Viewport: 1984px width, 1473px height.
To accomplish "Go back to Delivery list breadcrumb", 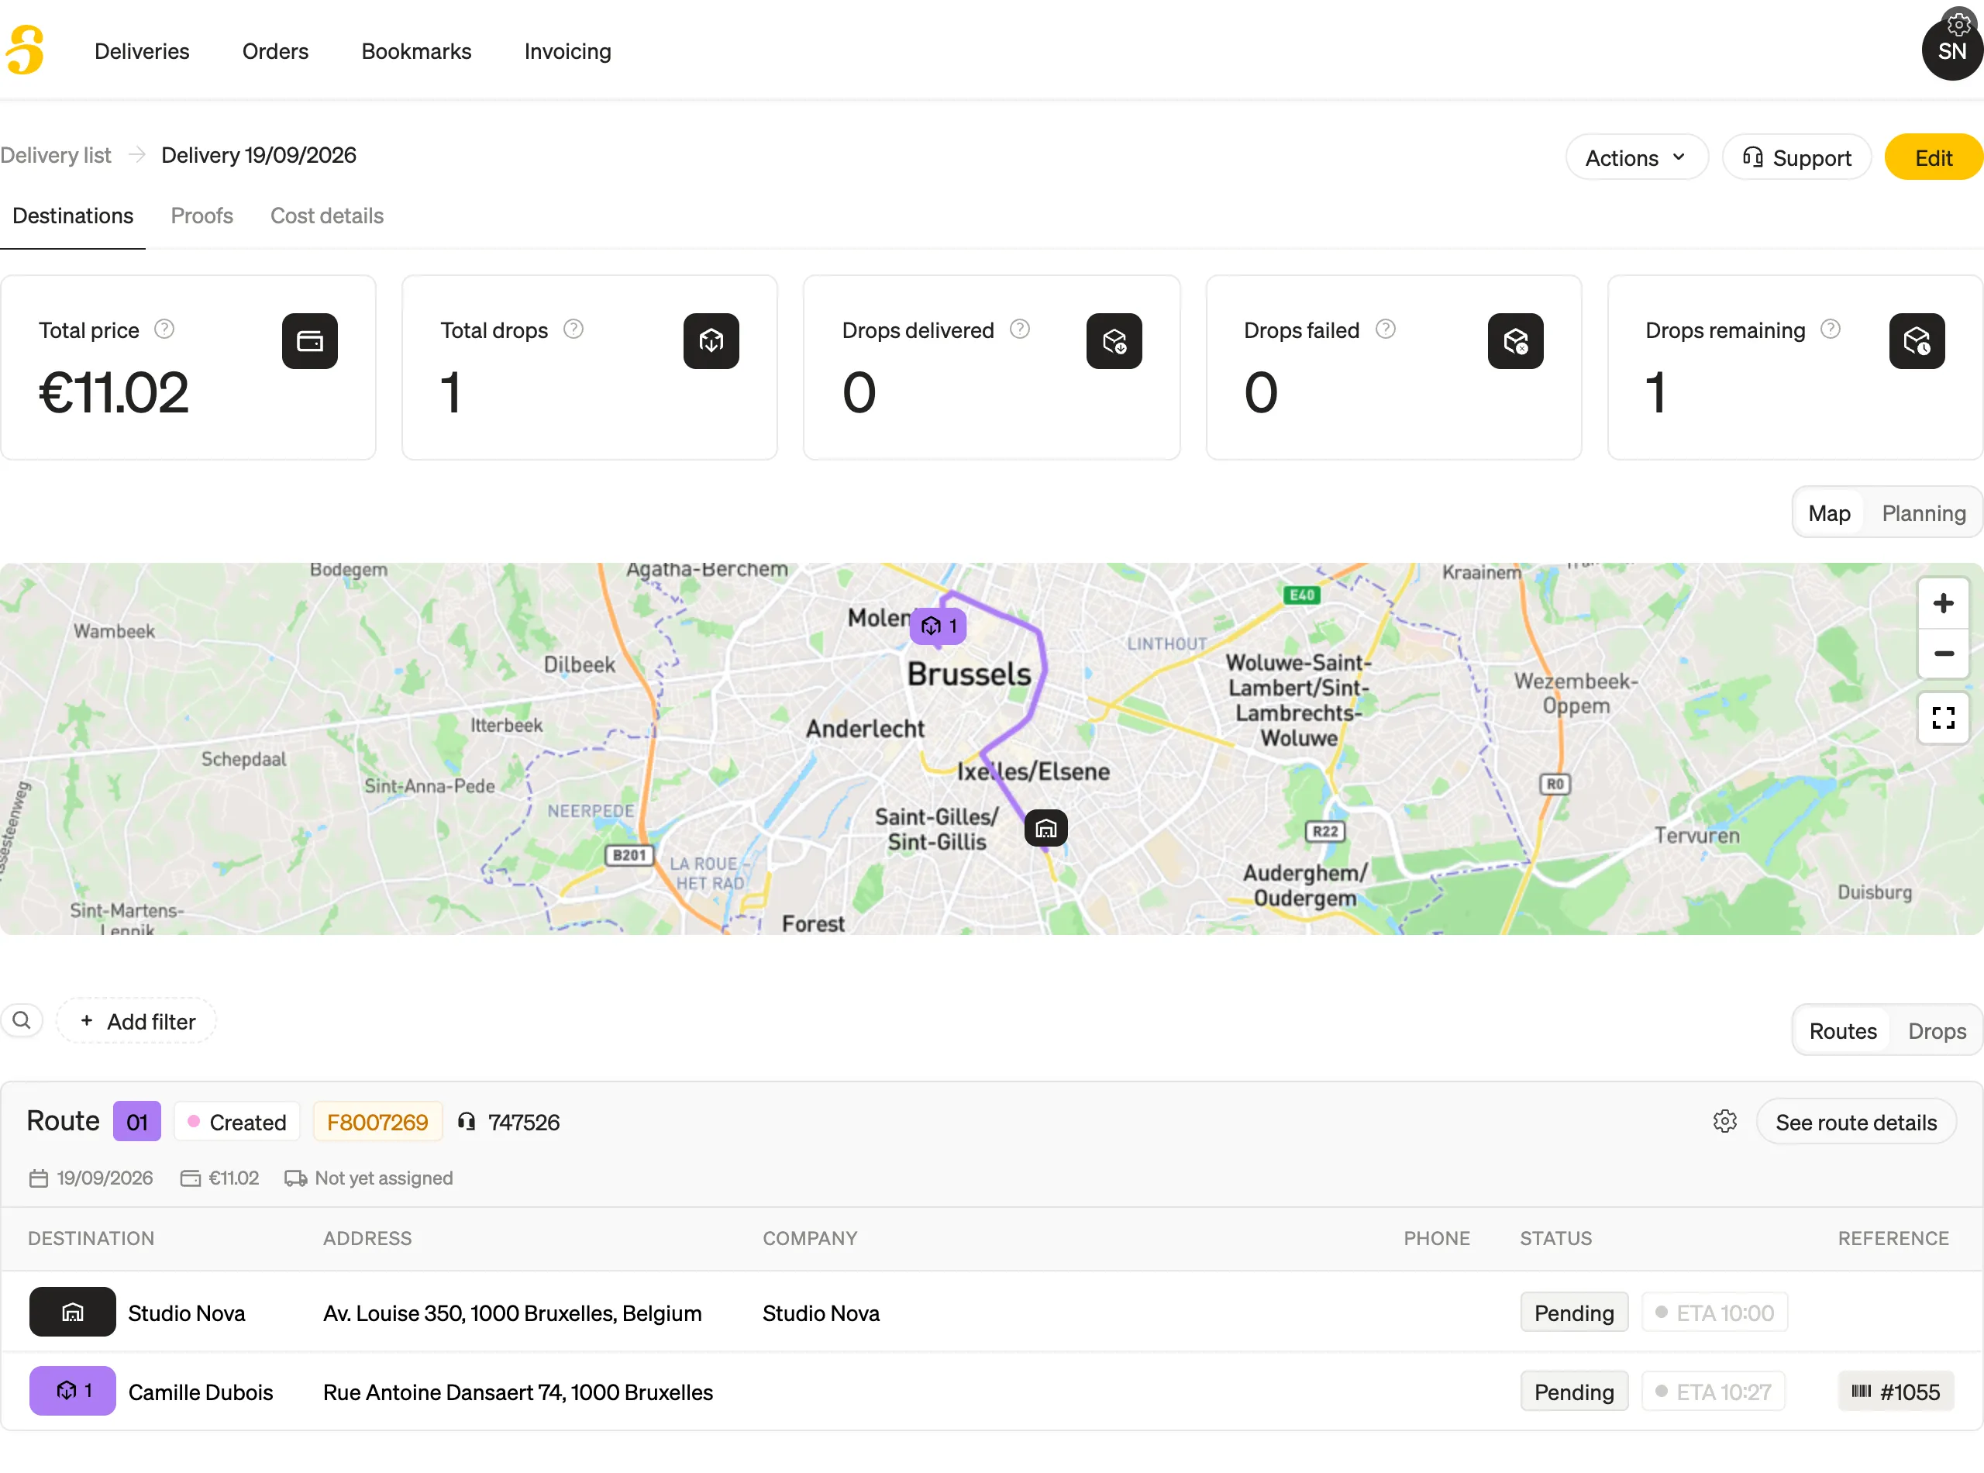I will (55, 155).
